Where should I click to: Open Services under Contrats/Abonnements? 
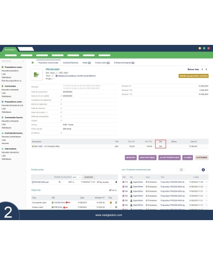point(5,143)
